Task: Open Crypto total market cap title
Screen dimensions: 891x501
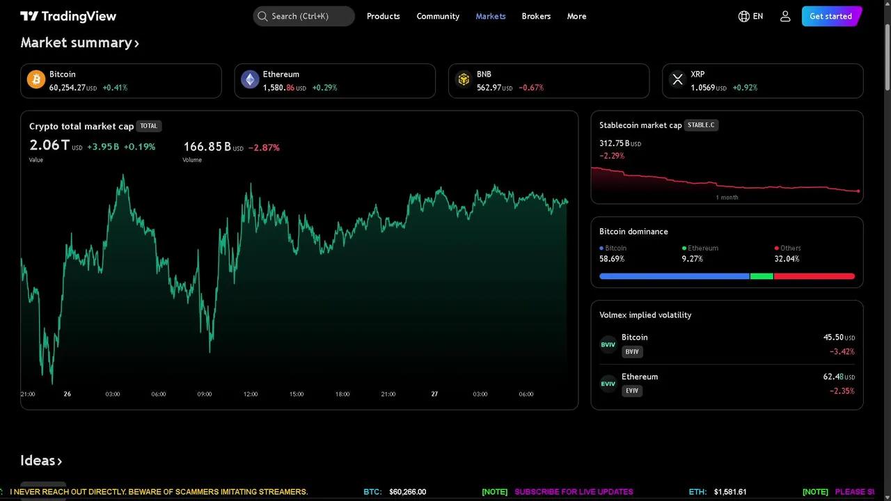Action: coord(81,126)
